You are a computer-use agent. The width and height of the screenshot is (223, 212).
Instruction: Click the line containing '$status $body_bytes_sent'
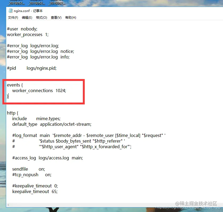tap(68, 141)
